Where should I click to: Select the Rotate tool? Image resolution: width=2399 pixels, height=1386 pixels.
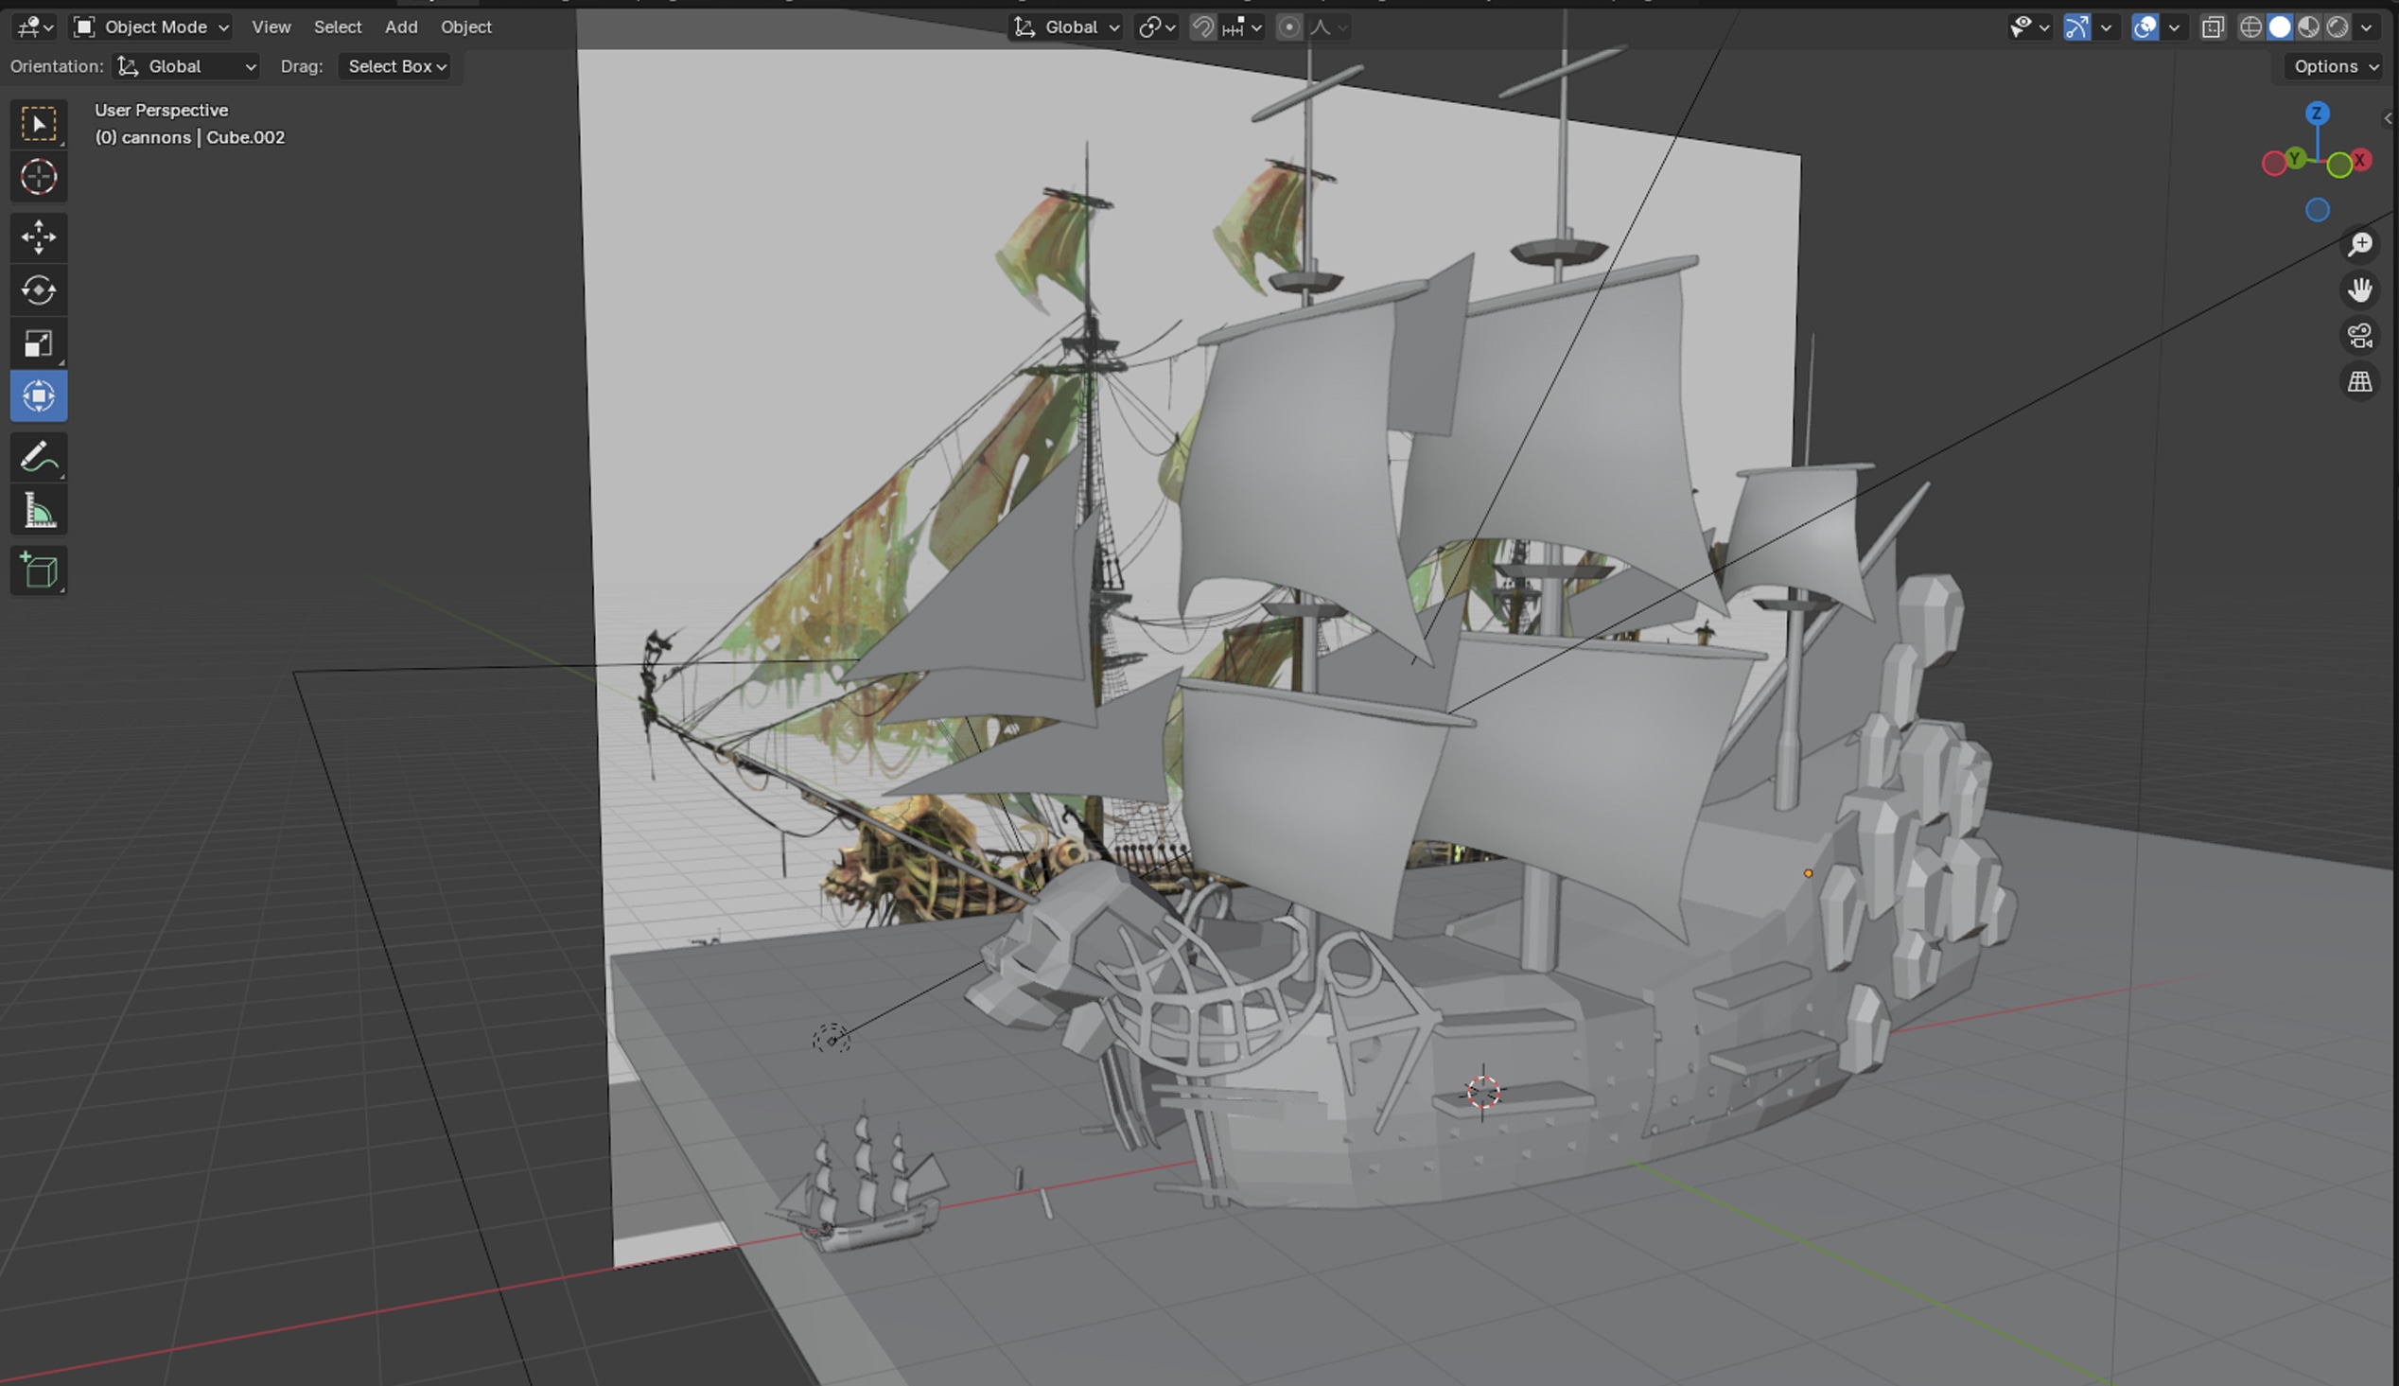(38, 290)
